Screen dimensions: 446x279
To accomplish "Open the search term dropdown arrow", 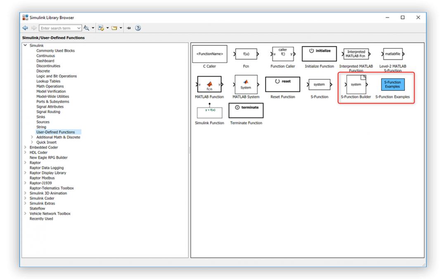I will pos(79,28).
